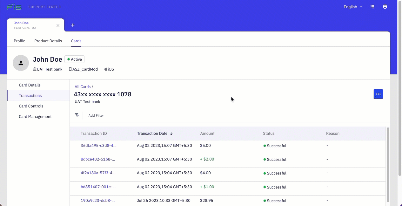Screen dimensions: 402x206
Task: Open the blue ellipsis actions menu
Action: tap(378, 94)
